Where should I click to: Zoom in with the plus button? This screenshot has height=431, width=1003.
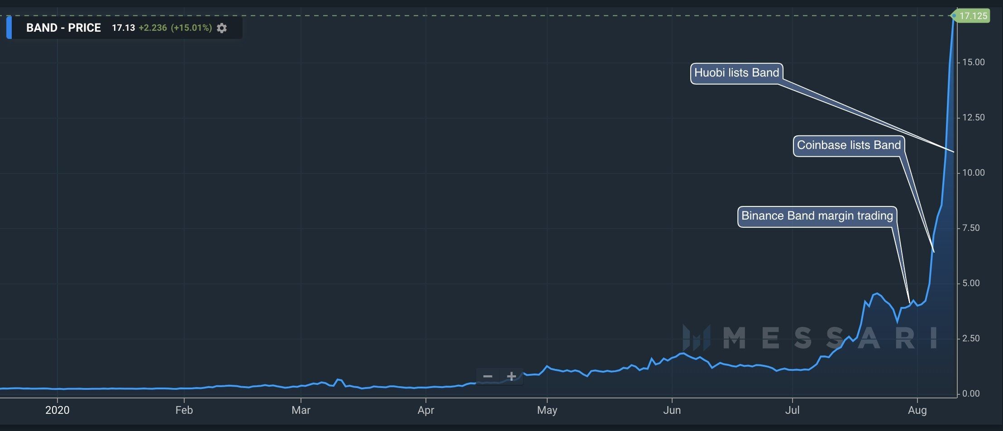(511, 376)
